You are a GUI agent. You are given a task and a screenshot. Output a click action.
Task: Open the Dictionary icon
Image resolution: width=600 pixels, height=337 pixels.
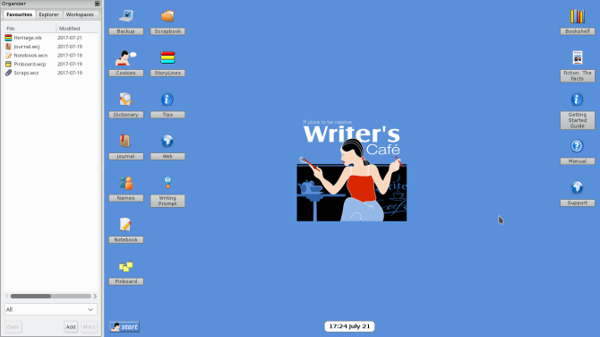tap(126, 99)
